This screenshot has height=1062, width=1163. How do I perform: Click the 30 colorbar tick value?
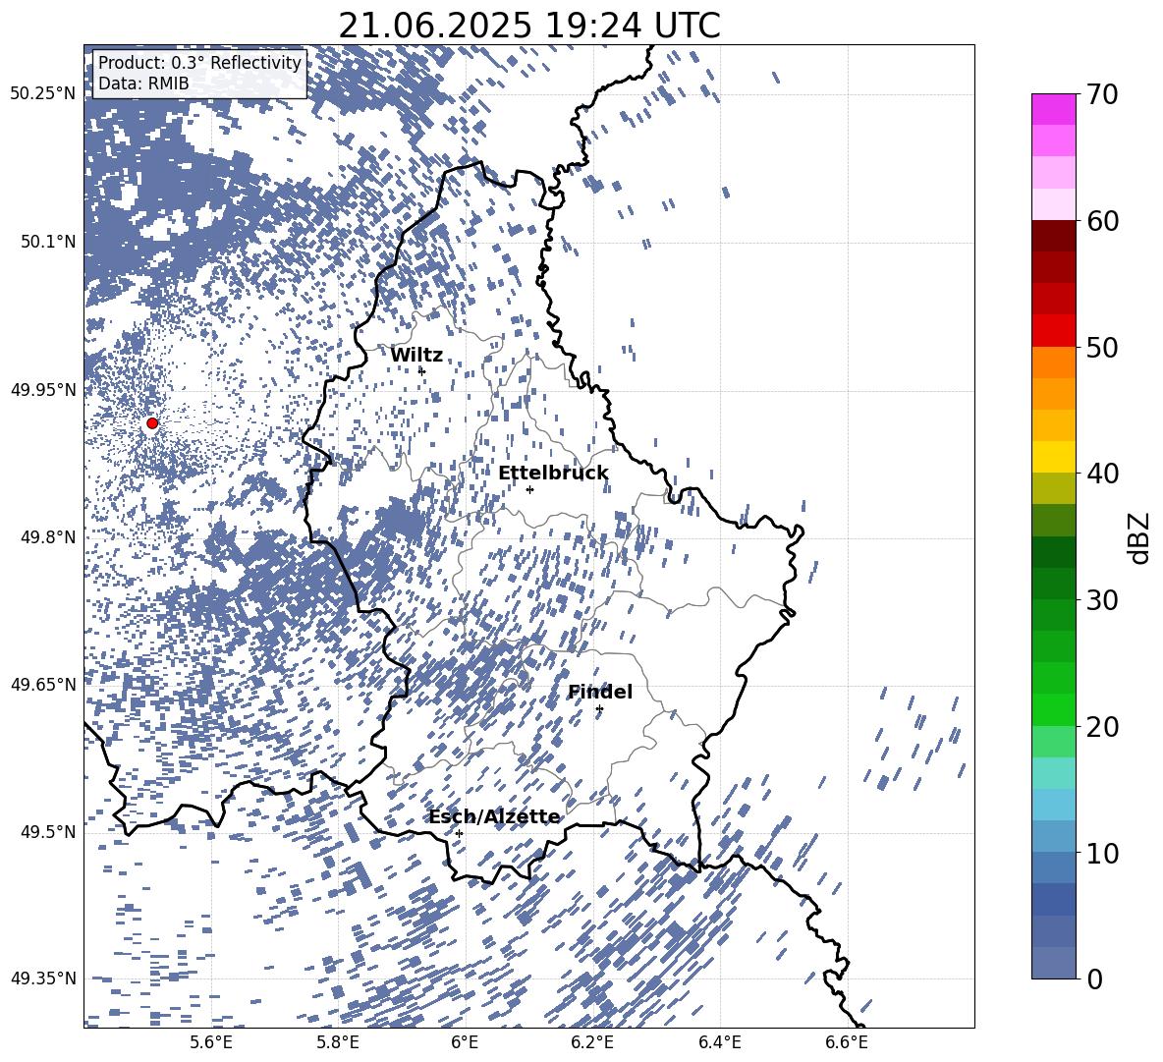1102,600
